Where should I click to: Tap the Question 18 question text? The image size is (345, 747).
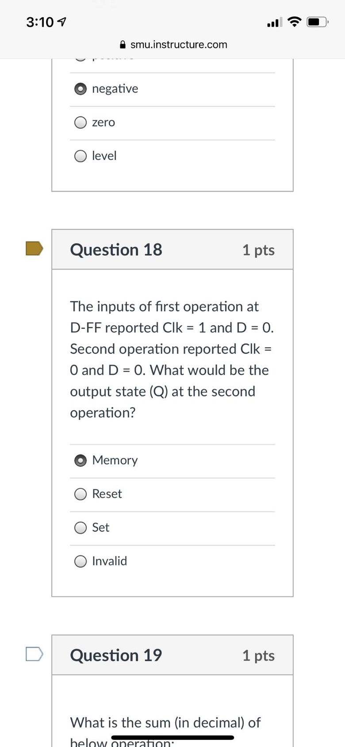coord(172,359)
